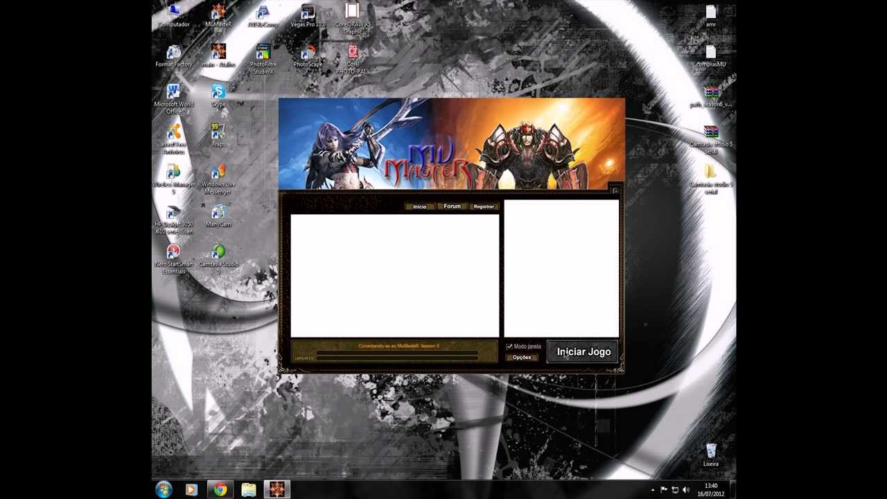Screen dimensions: 887x499
Task: Select the Fraps desktop shortcut
Action: [x=218, y=136]
